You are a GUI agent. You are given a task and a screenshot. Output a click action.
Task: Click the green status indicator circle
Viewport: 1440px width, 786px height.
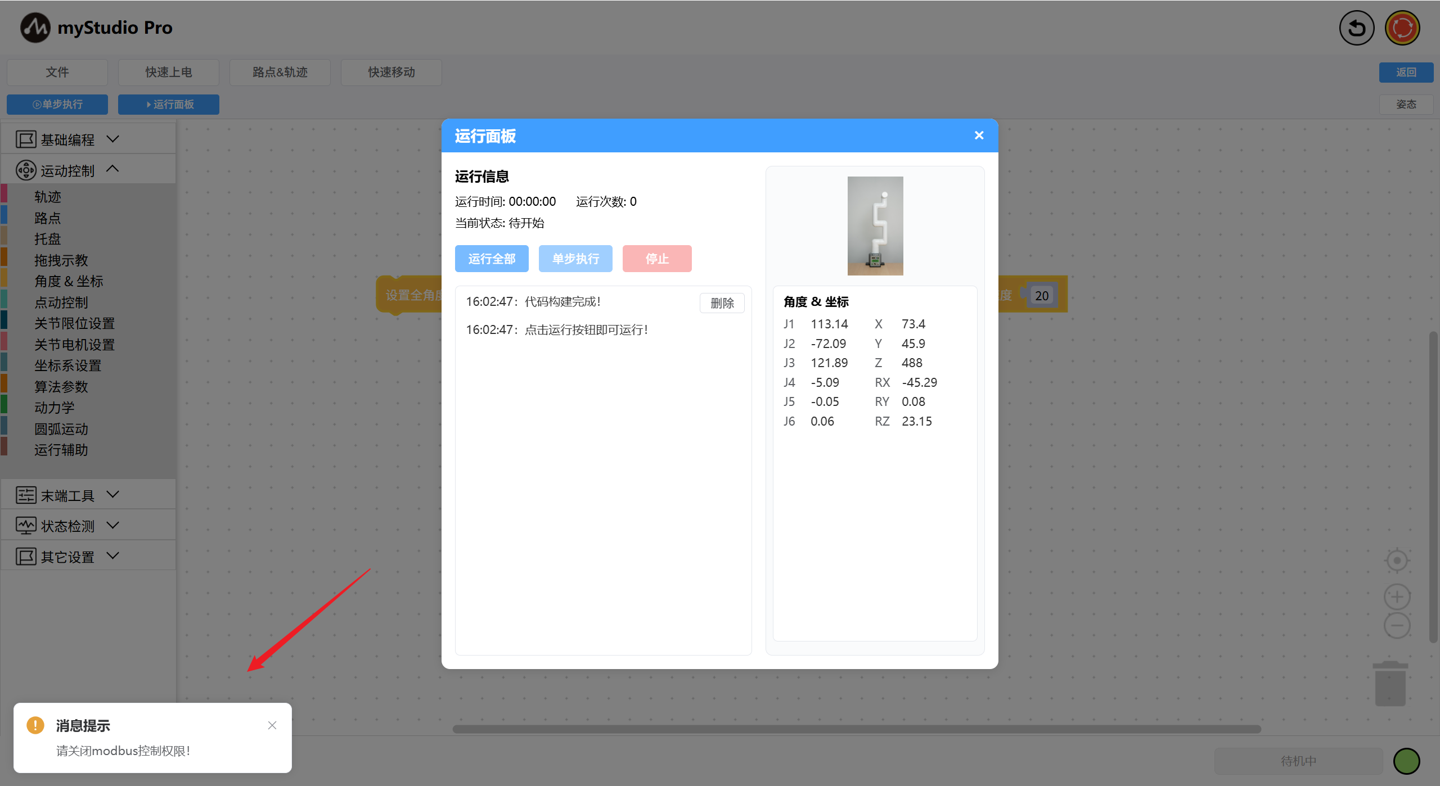point(1406,761)
